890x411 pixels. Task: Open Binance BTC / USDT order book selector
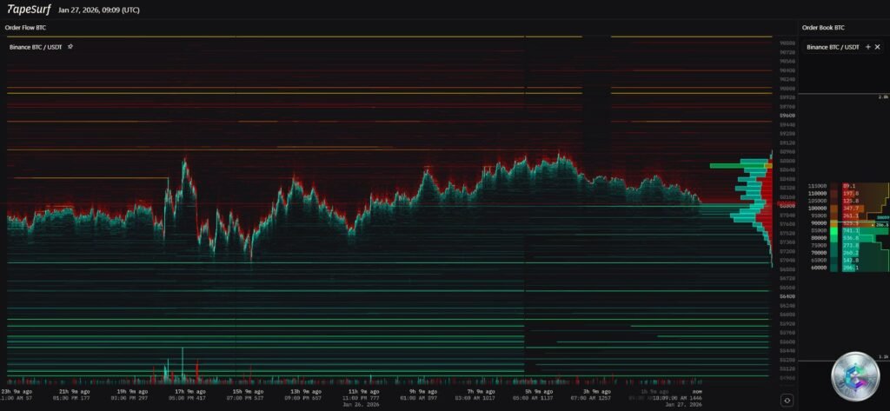coord(833,46)
